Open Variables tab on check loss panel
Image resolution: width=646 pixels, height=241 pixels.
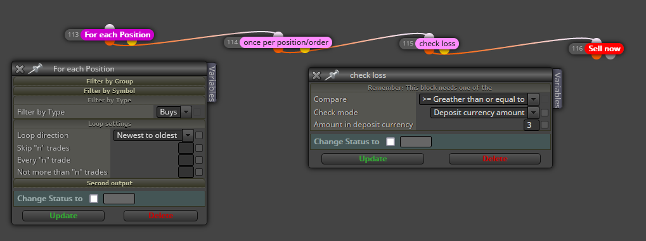557,89
